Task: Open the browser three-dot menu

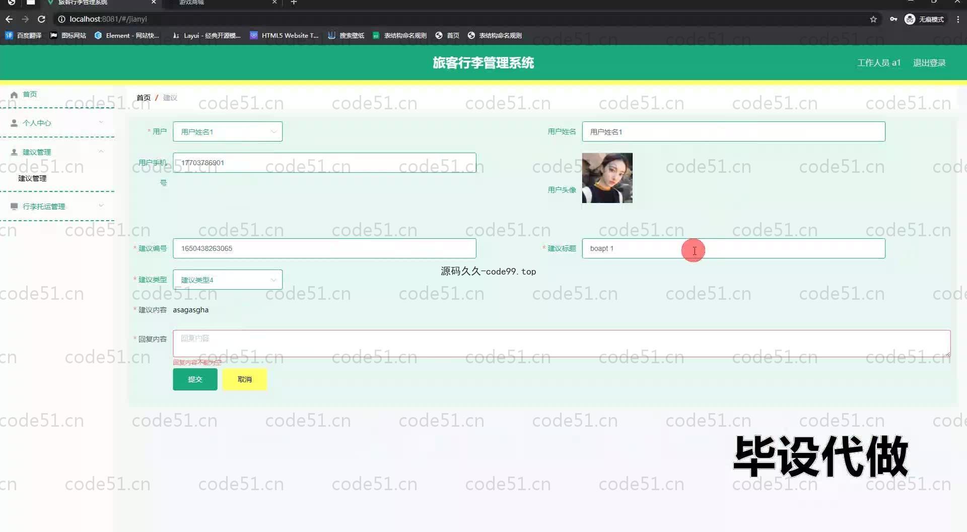Action: click(958, 19)
